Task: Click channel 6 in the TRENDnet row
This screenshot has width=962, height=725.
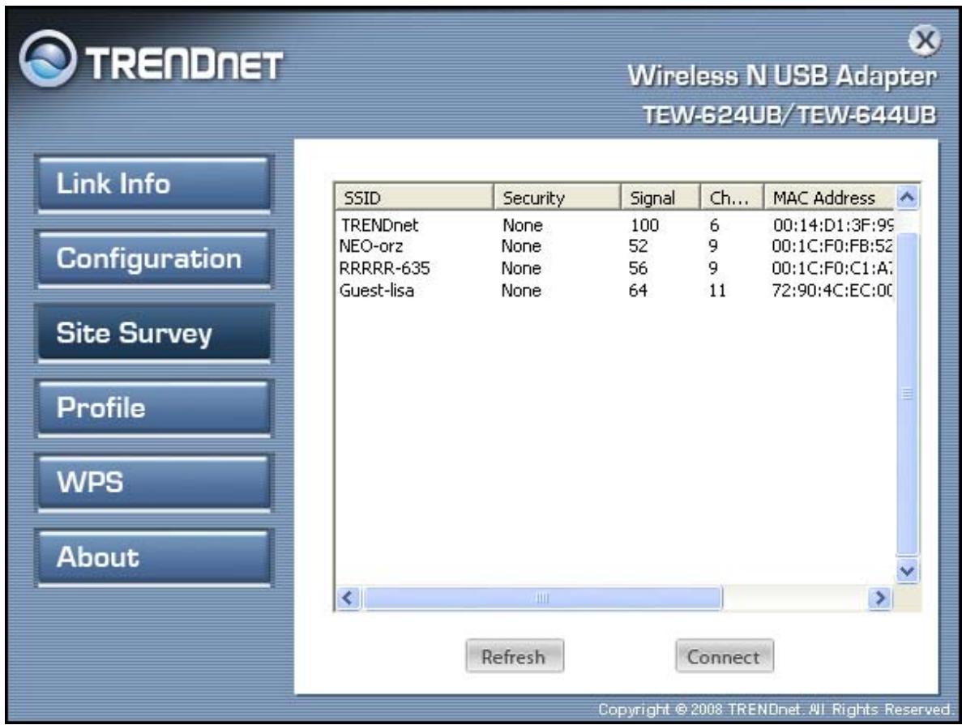Action: [714, 225]
